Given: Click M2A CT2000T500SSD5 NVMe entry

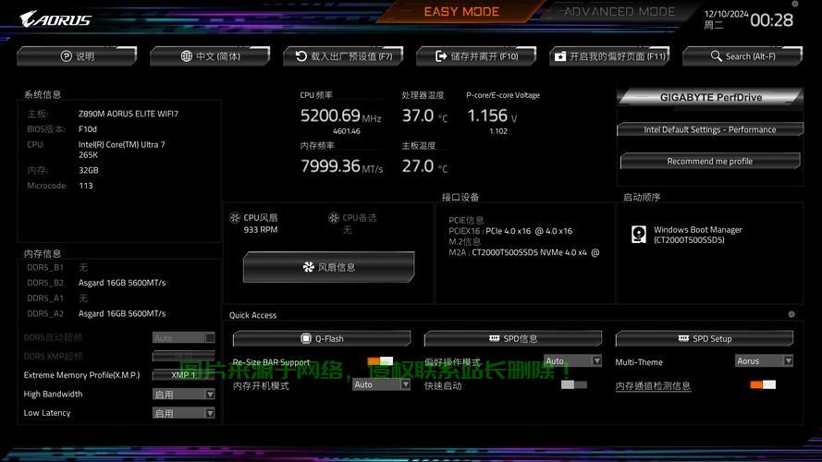Looking at the screenshot, I should (x=523, y=252).
